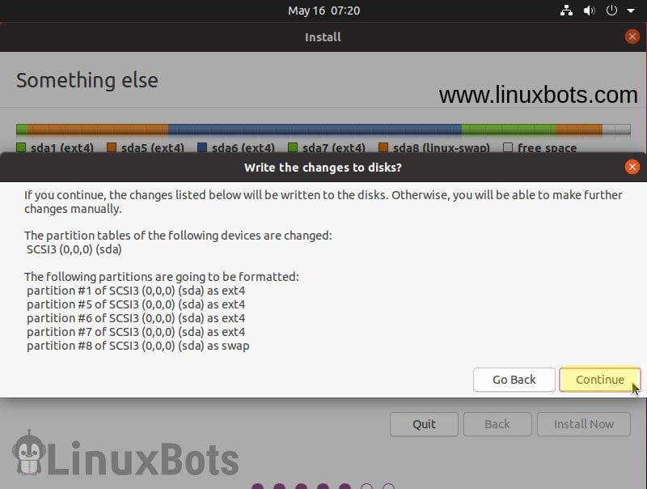This screenshot has height=489, width=647.
Task: Click the power icon in the top panel
Action: pyautogui.click(x=611, y=11)
